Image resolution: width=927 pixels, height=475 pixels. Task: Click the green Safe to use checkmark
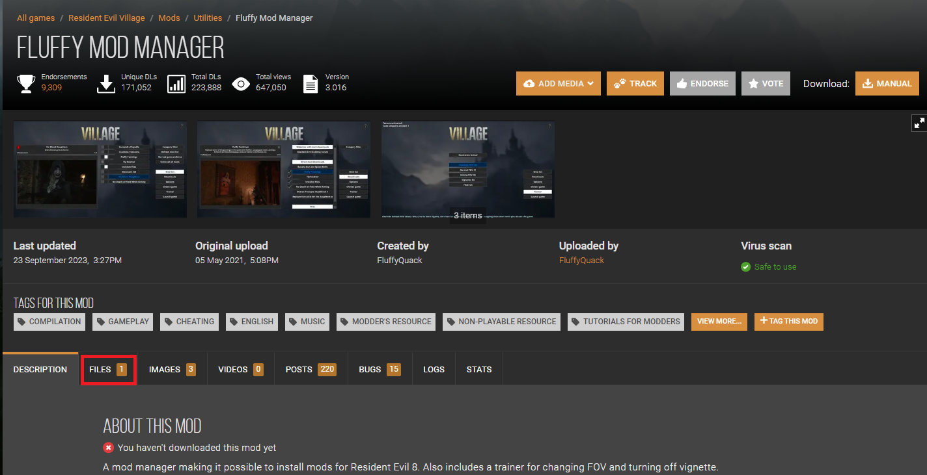[x=745, y=267]
